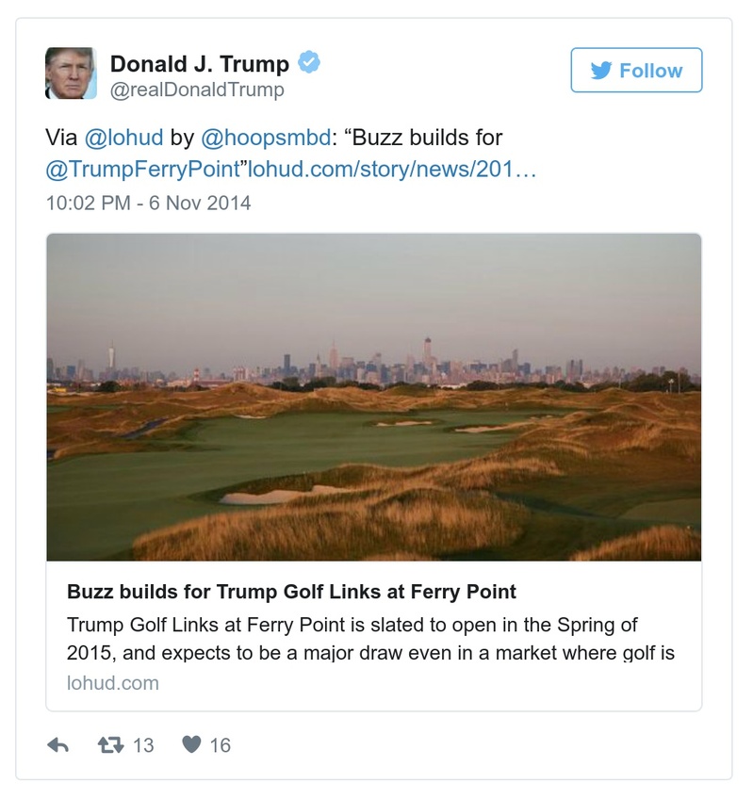Open the golf course photo thumbnail
753x799 pixels.
[376, 399]
